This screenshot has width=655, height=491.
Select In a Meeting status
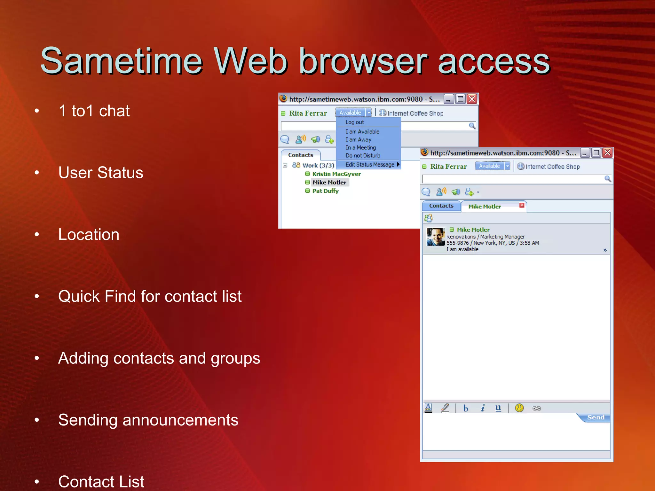pos(361,148)
